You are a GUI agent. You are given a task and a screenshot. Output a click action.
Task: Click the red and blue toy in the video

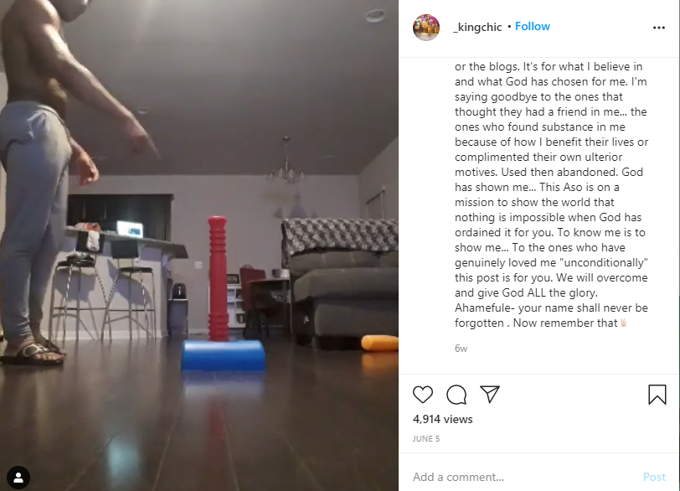(x=222, y=295)
